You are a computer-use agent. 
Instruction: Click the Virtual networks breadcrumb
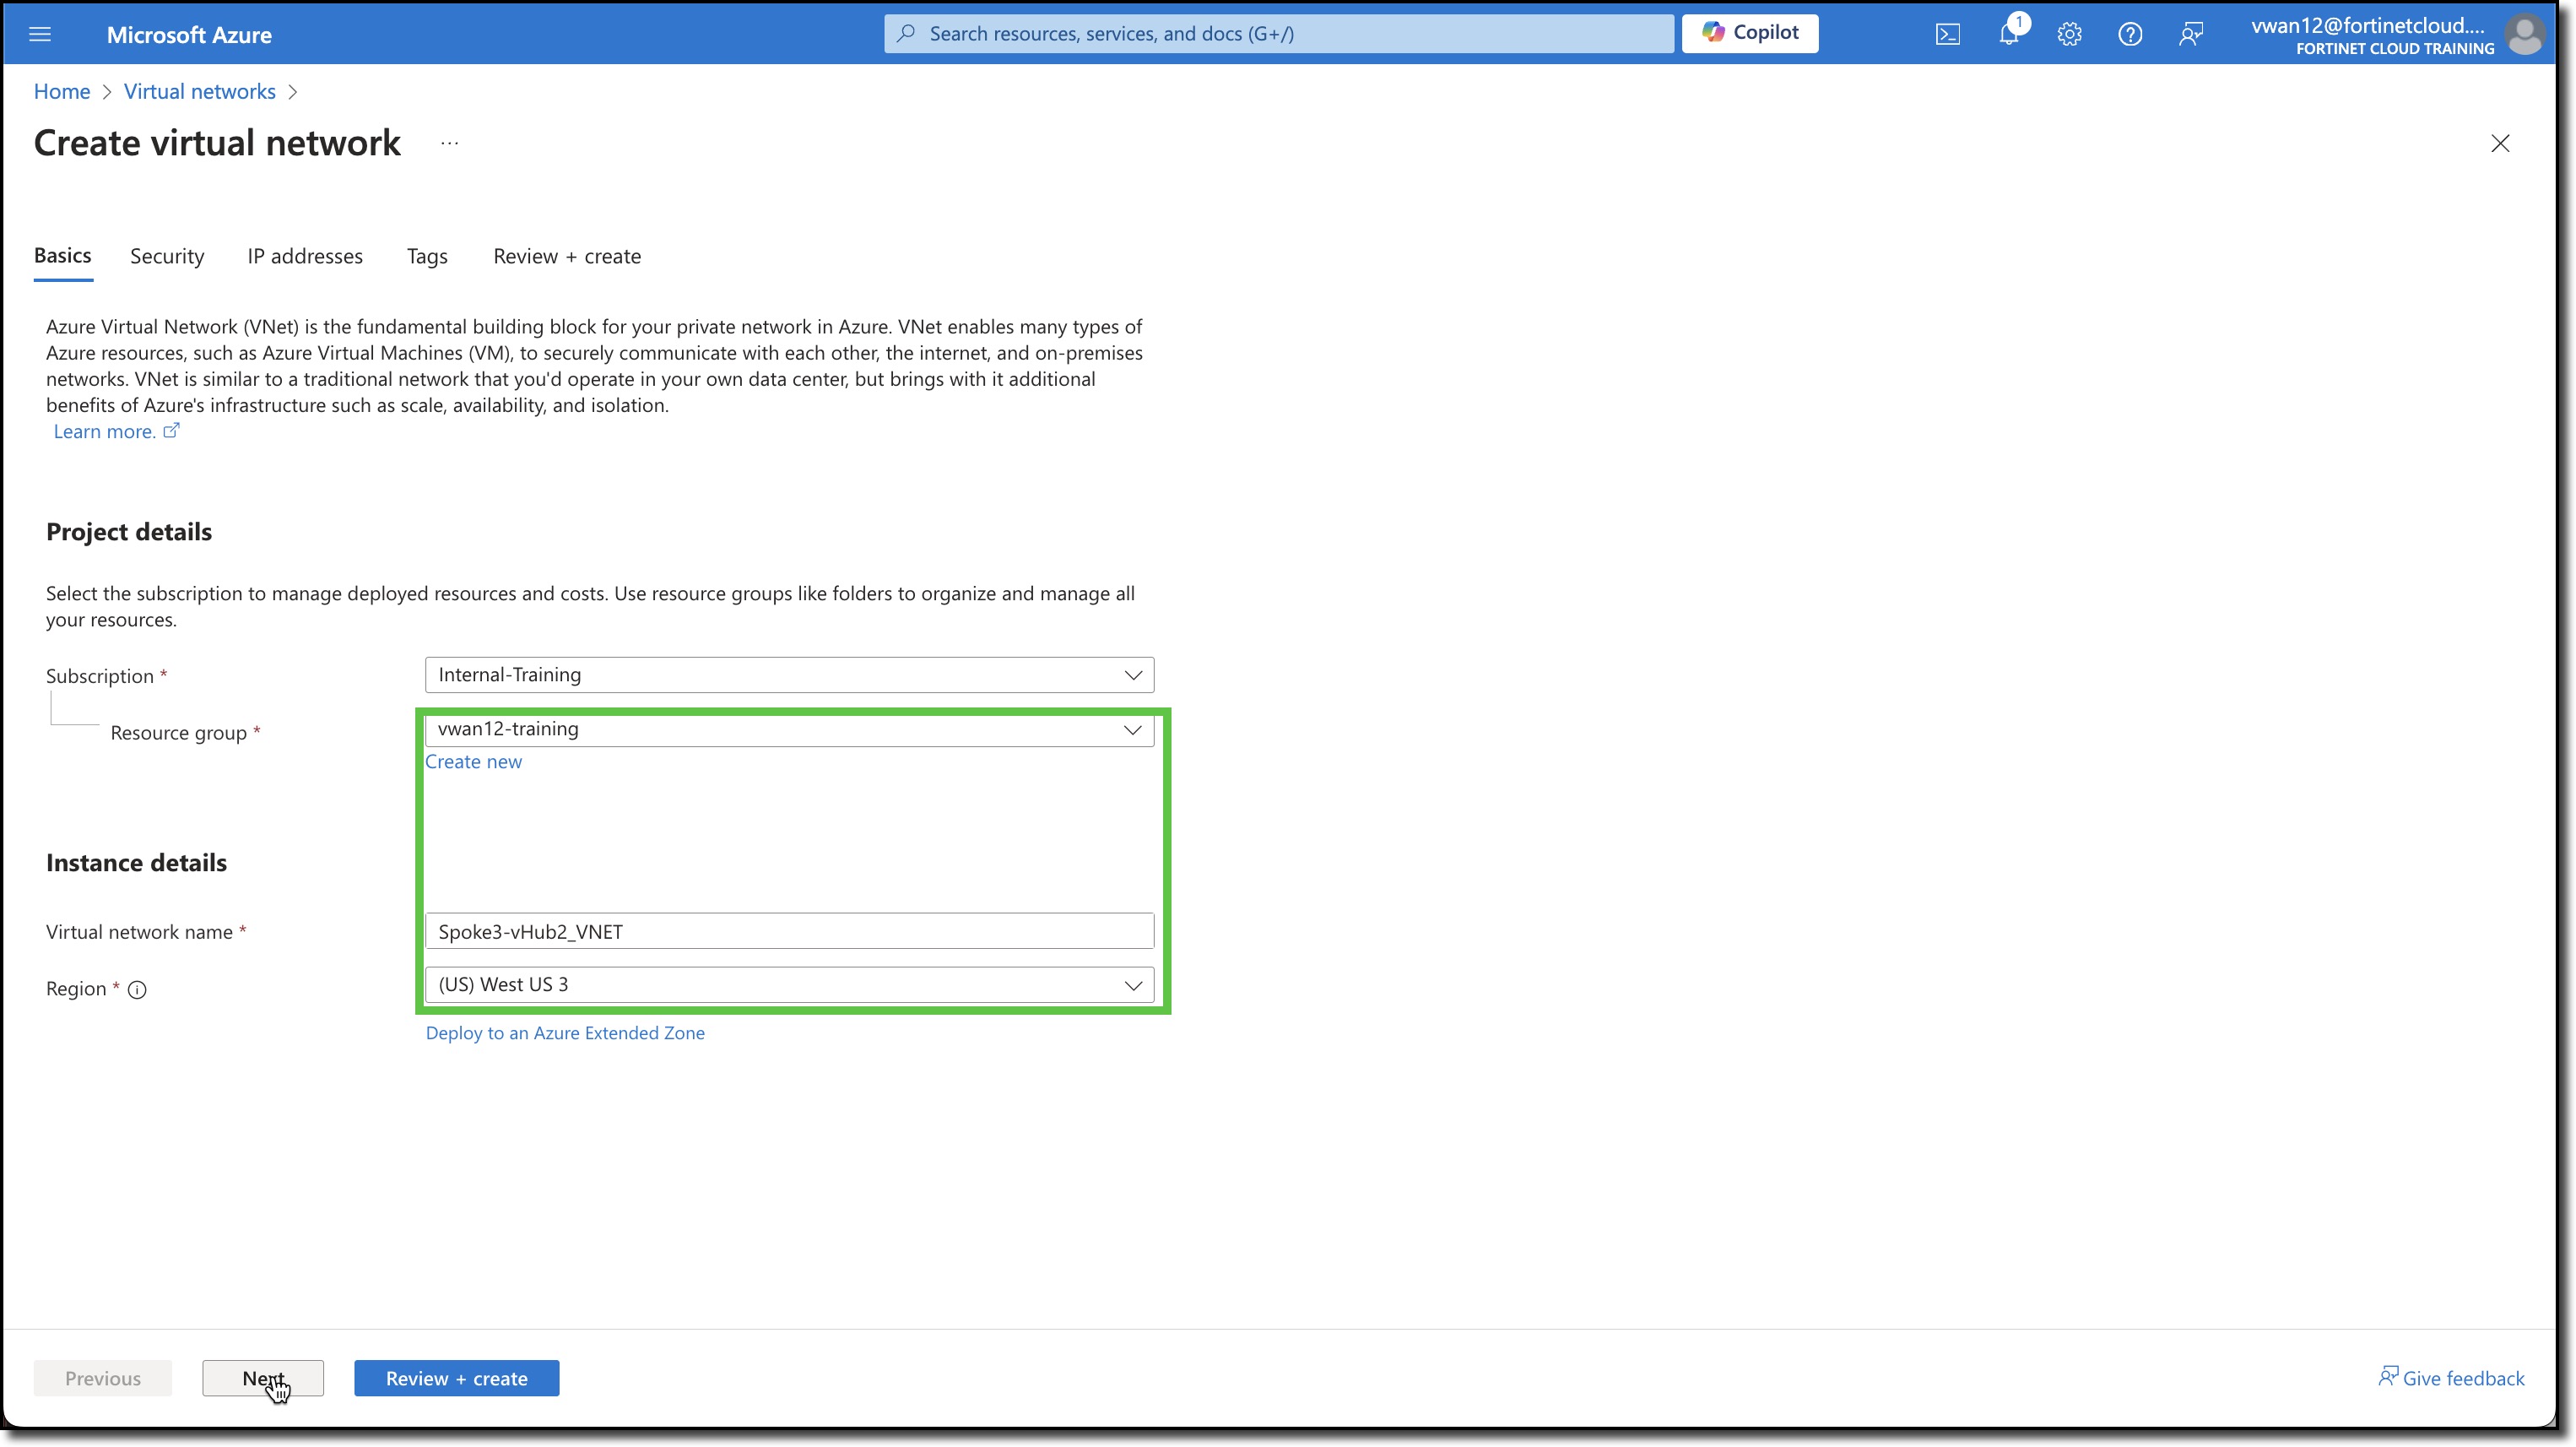tap(200, 91)
